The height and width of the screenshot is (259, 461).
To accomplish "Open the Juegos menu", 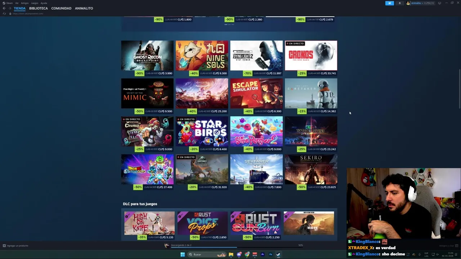I will pos(35,3).
